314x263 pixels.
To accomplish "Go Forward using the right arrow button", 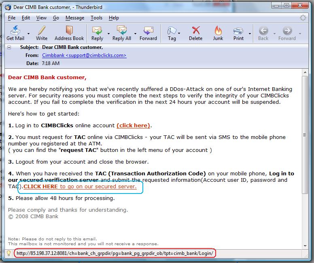I will coord(287,33).
